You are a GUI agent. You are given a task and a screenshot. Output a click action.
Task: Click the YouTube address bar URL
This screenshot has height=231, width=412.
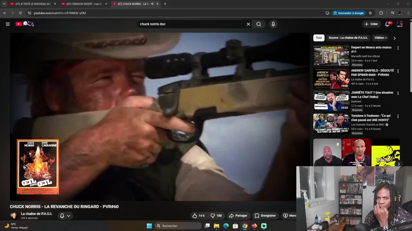click(60, 13)
